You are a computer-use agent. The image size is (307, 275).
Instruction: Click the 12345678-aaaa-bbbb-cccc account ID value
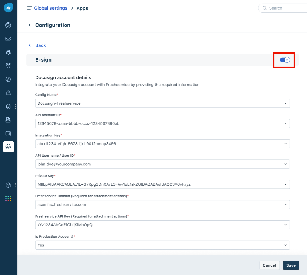78,123
